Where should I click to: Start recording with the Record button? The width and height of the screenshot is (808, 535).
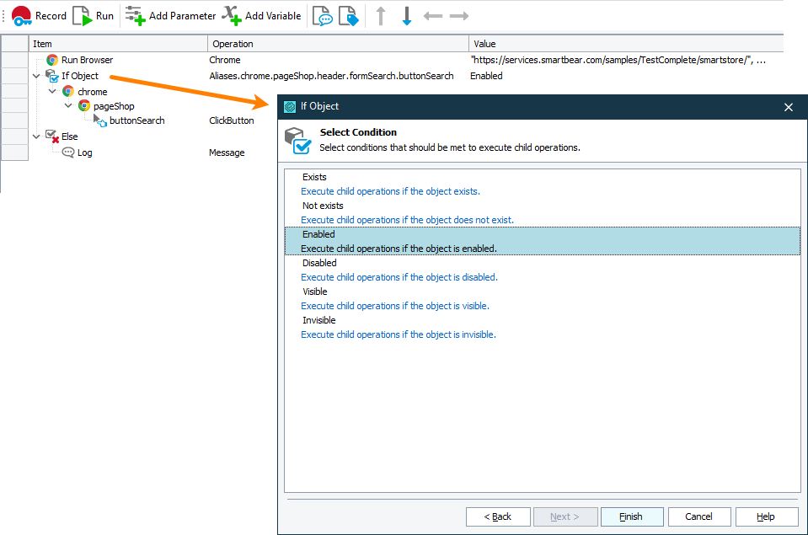point(39,15)
